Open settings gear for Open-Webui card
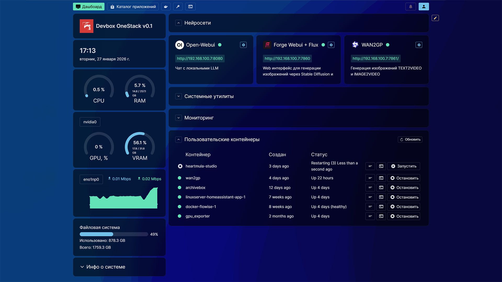502x282 pixels. coord(243,45)
